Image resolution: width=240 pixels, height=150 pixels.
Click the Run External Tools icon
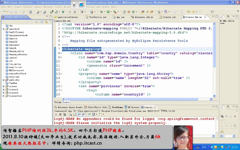coord(115,12)
